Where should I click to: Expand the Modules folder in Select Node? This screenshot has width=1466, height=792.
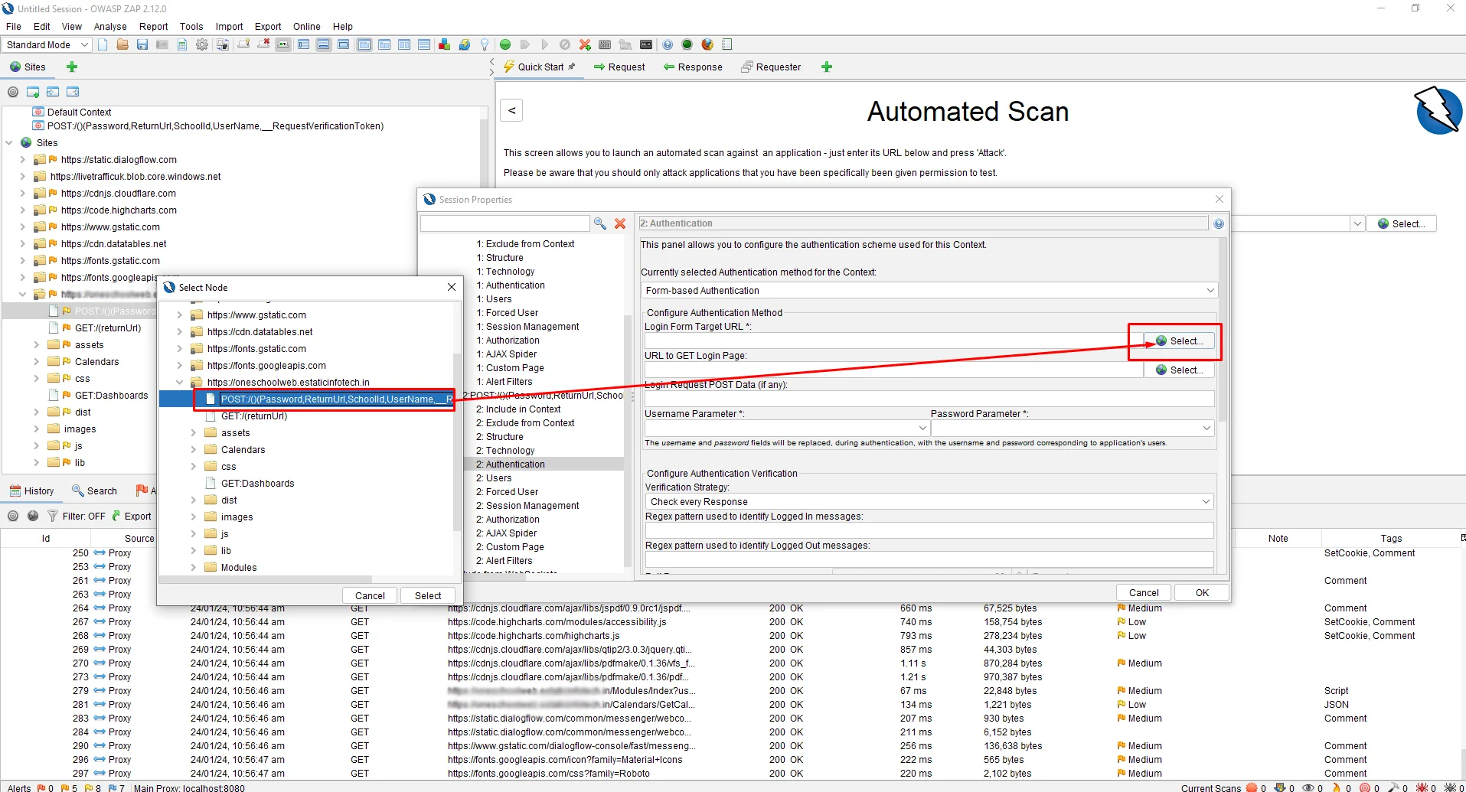coord(194,568)
